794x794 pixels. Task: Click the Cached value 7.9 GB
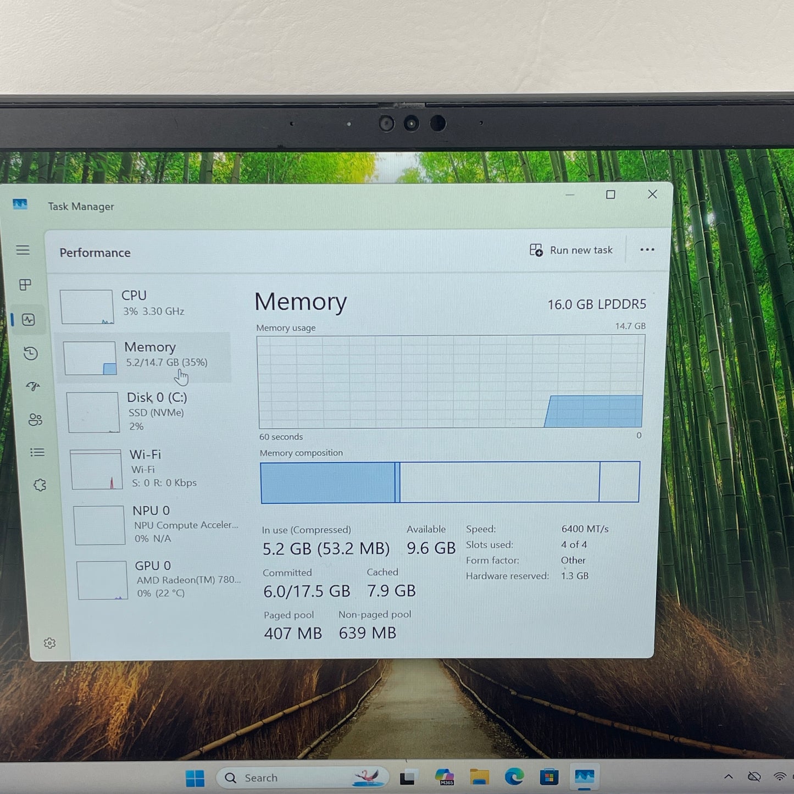pyautogui.click(x=391, y=591)
